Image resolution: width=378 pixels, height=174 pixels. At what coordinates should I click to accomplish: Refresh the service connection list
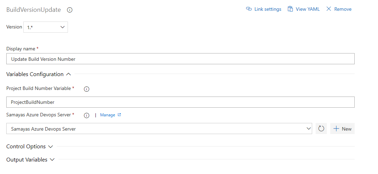[321, 129]
